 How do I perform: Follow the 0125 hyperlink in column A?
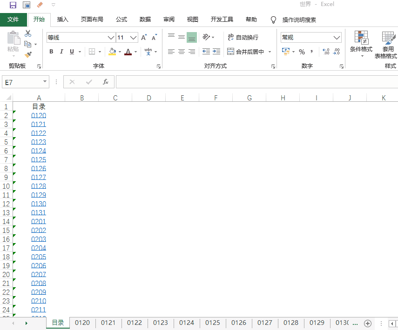(39, 160)
